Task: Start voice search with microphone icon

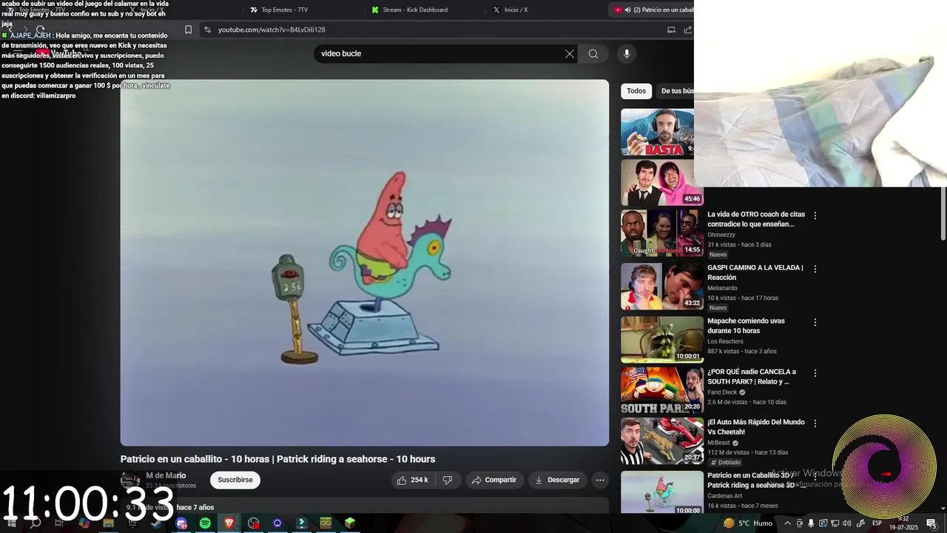Action: click(x=627, y=53)
